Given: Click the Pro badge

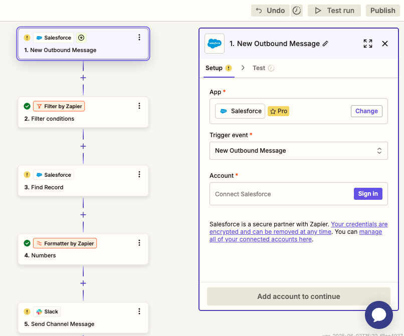Looking at the screenshot, I should point(278,111).
